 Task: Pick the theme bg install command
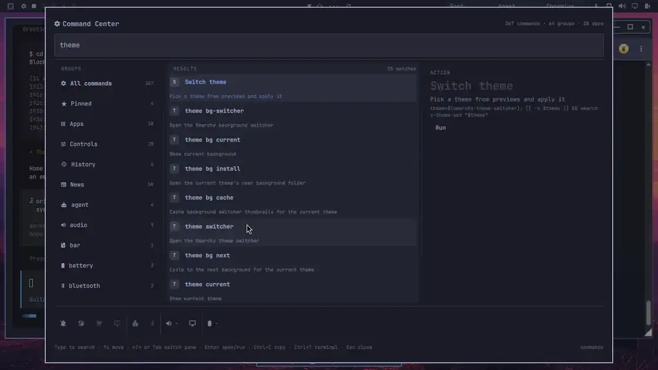293,176
